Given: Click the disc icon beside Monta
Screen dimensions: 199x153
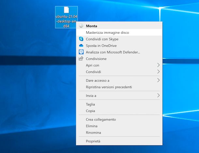Looking at the screenshot, I should pos(81,26).
